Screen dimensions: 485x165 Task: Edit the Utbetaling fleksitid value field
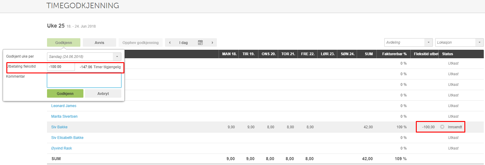tap(61, 67)
